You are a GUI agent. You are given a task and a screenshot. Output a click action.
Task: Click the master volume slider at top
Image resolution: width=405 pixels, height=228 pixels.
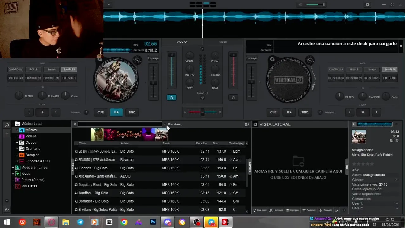315,4
